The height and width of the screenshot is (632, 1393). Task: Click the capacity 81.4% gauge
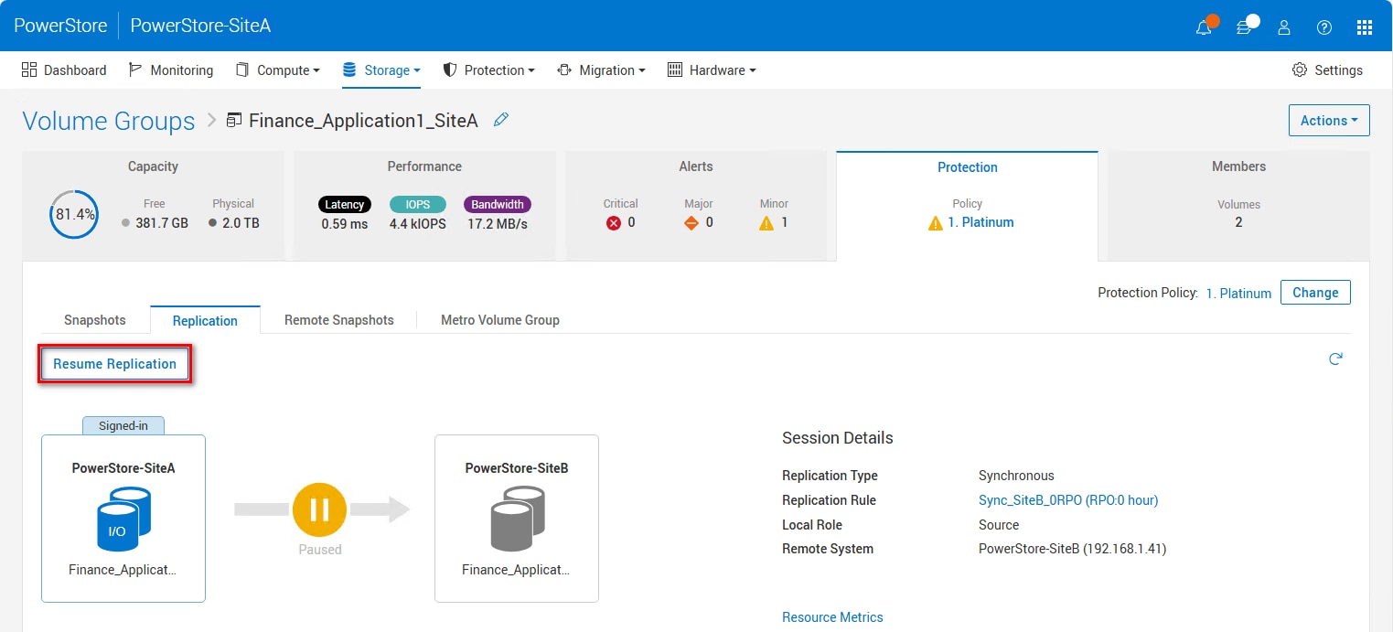pos(73,215)
